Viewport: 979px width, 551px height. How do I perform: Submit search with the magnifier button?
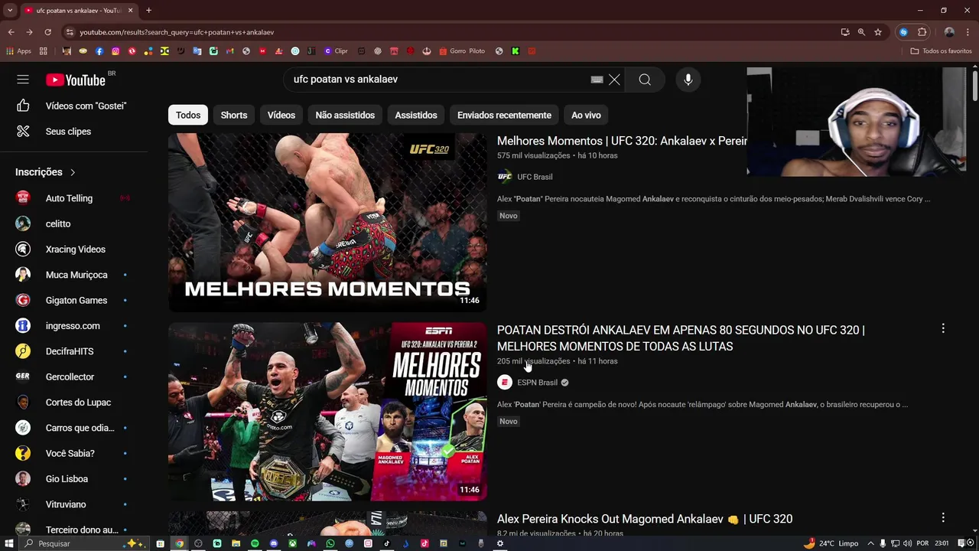645,80
